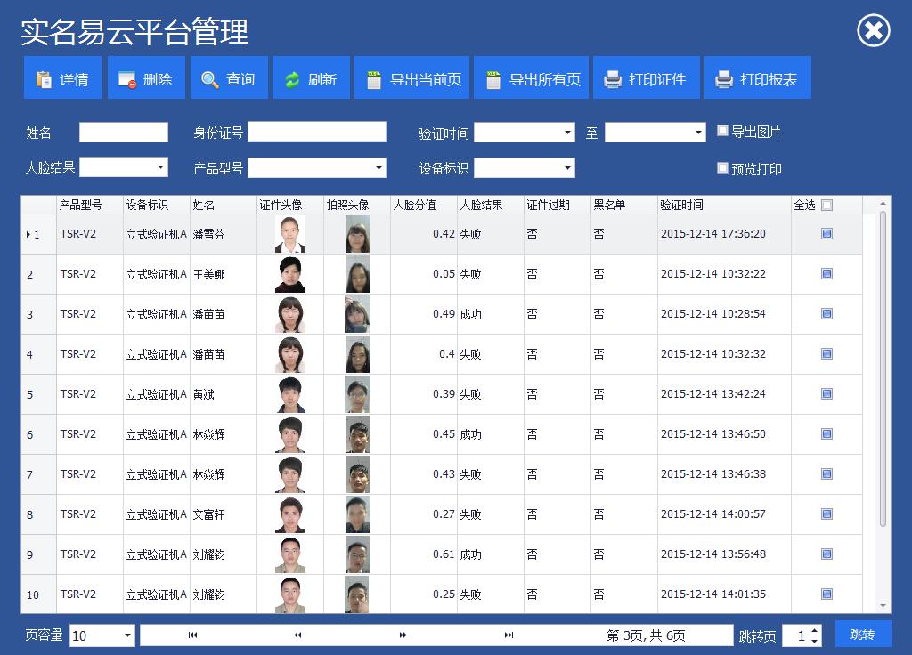Export current page with 导出当前页
The width and height of the screenshot is (912, 655).
(411, 78)
